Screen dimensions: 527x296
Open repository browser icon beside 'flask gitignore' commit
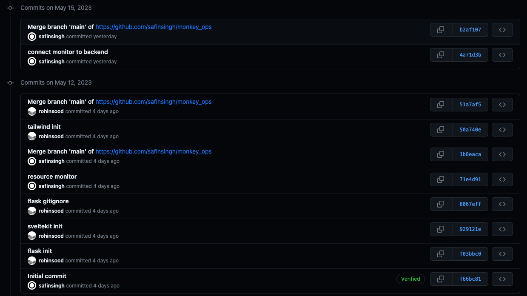pos(502,204)
